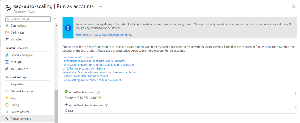Open 'Read here on how to use Managed Identities' link
The width and height of the screenshot is (300, 123).
pos(103,34)
